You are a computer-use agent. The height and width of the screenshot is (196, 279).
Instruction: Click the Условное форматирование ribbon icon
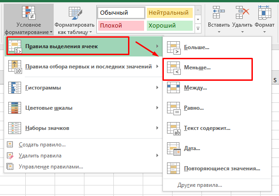tap(28, 13)
